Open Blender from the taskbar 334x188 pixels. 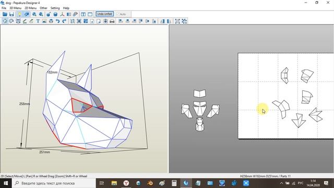tap(150, 183)
